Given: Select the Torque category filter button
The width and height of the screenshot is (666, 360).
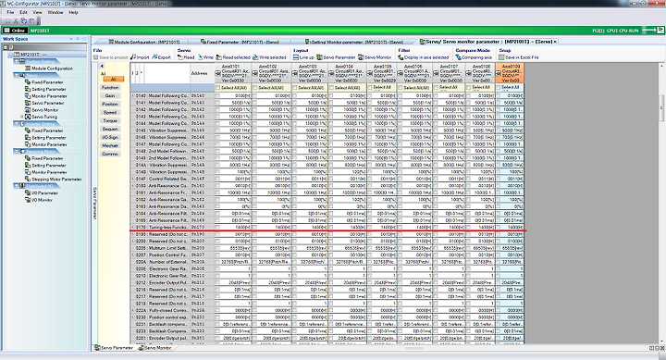Looking at the screenshot, I should coord(110,120).
